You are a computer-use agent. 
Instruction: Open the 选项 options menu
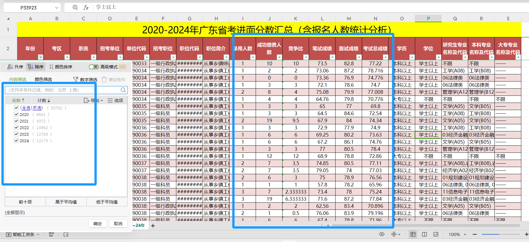116,100
